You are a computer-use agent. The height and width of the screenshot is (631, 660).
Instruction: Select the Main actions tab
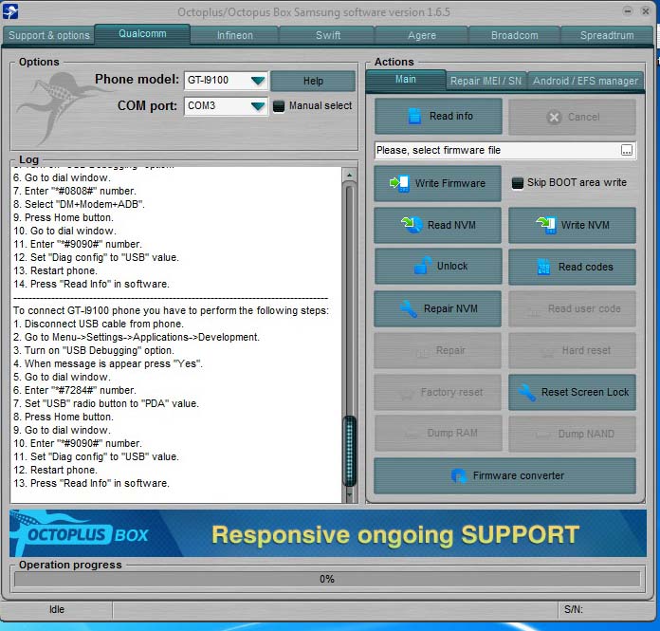pyautogui.click(x=405, y=79)
